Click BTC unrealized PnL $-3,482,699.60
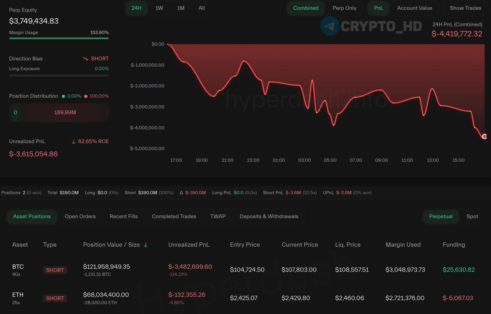Image resolution: width=491 pixels, height=314 pixels. 190,267
